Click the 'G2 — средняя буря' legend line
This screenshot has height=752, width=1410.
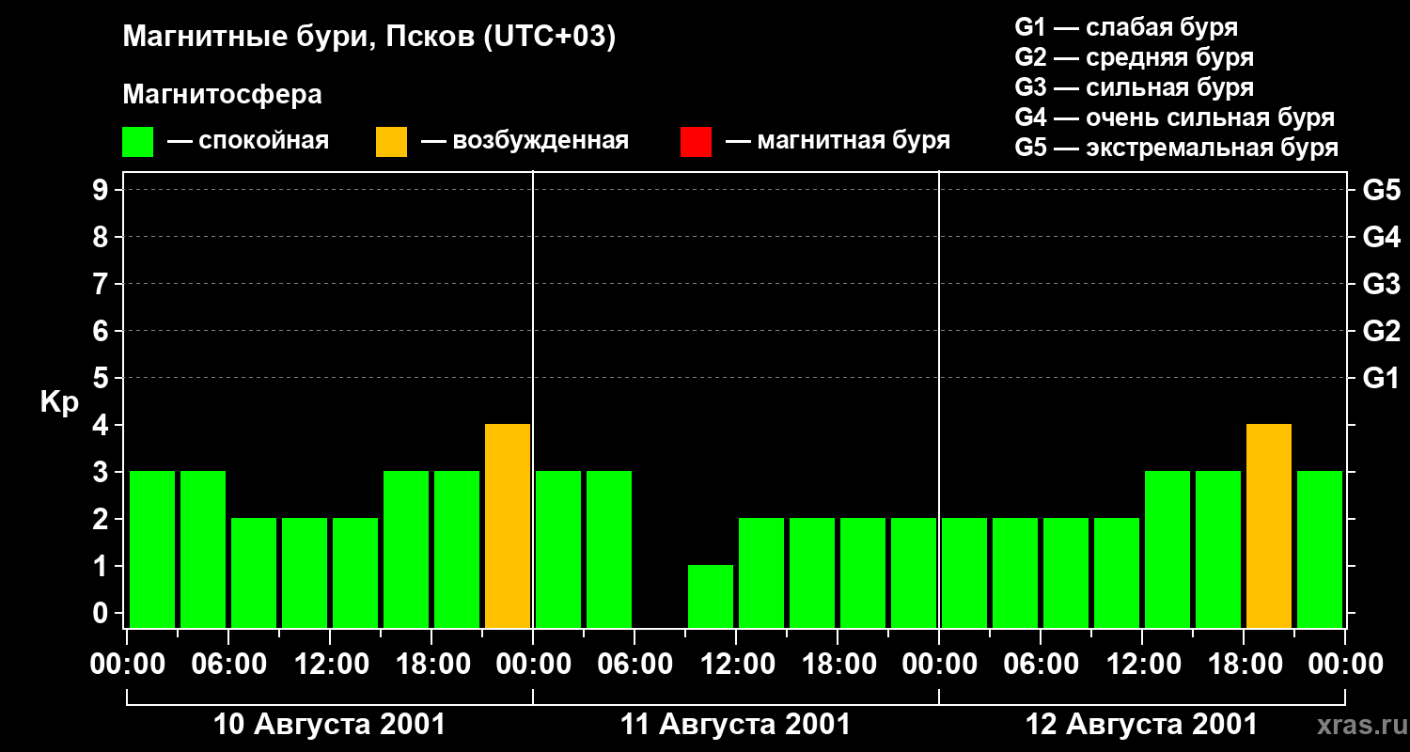1135,57
